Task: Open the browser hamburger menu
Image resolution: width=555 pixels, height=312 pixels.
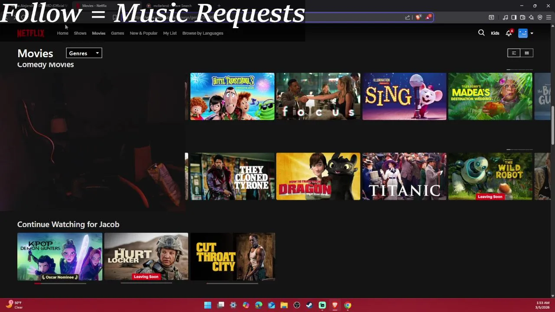Action: pos(548,17)
